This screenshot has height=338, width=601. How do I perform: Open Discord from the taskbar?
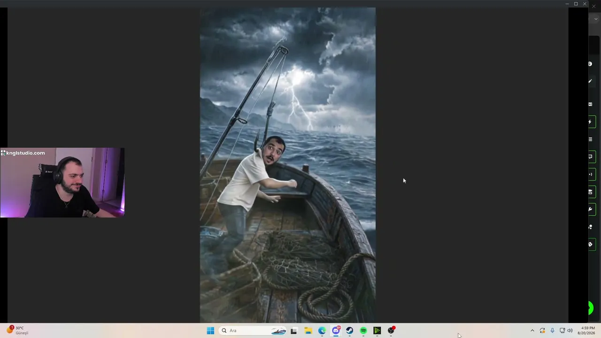[336, 330]
